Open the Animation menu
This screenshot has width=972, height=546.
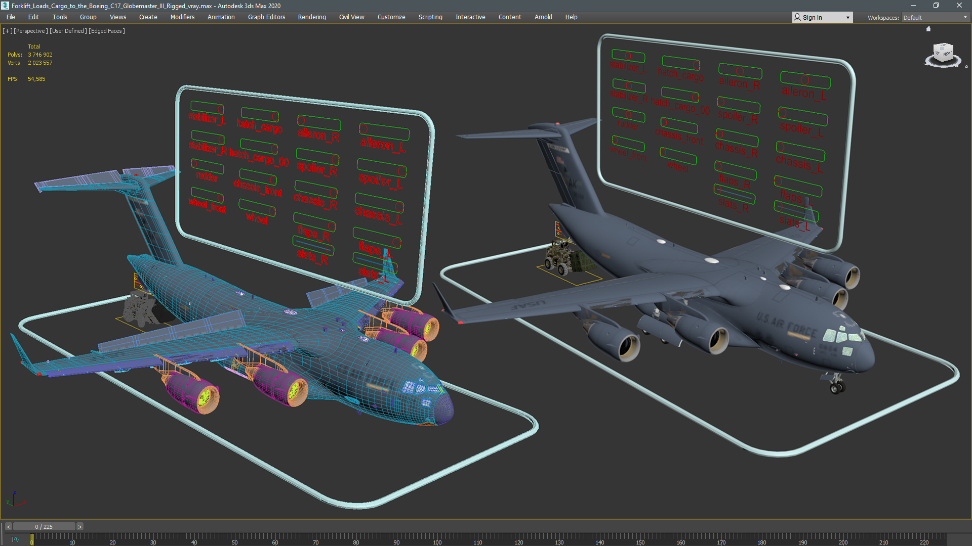[221, 17]
